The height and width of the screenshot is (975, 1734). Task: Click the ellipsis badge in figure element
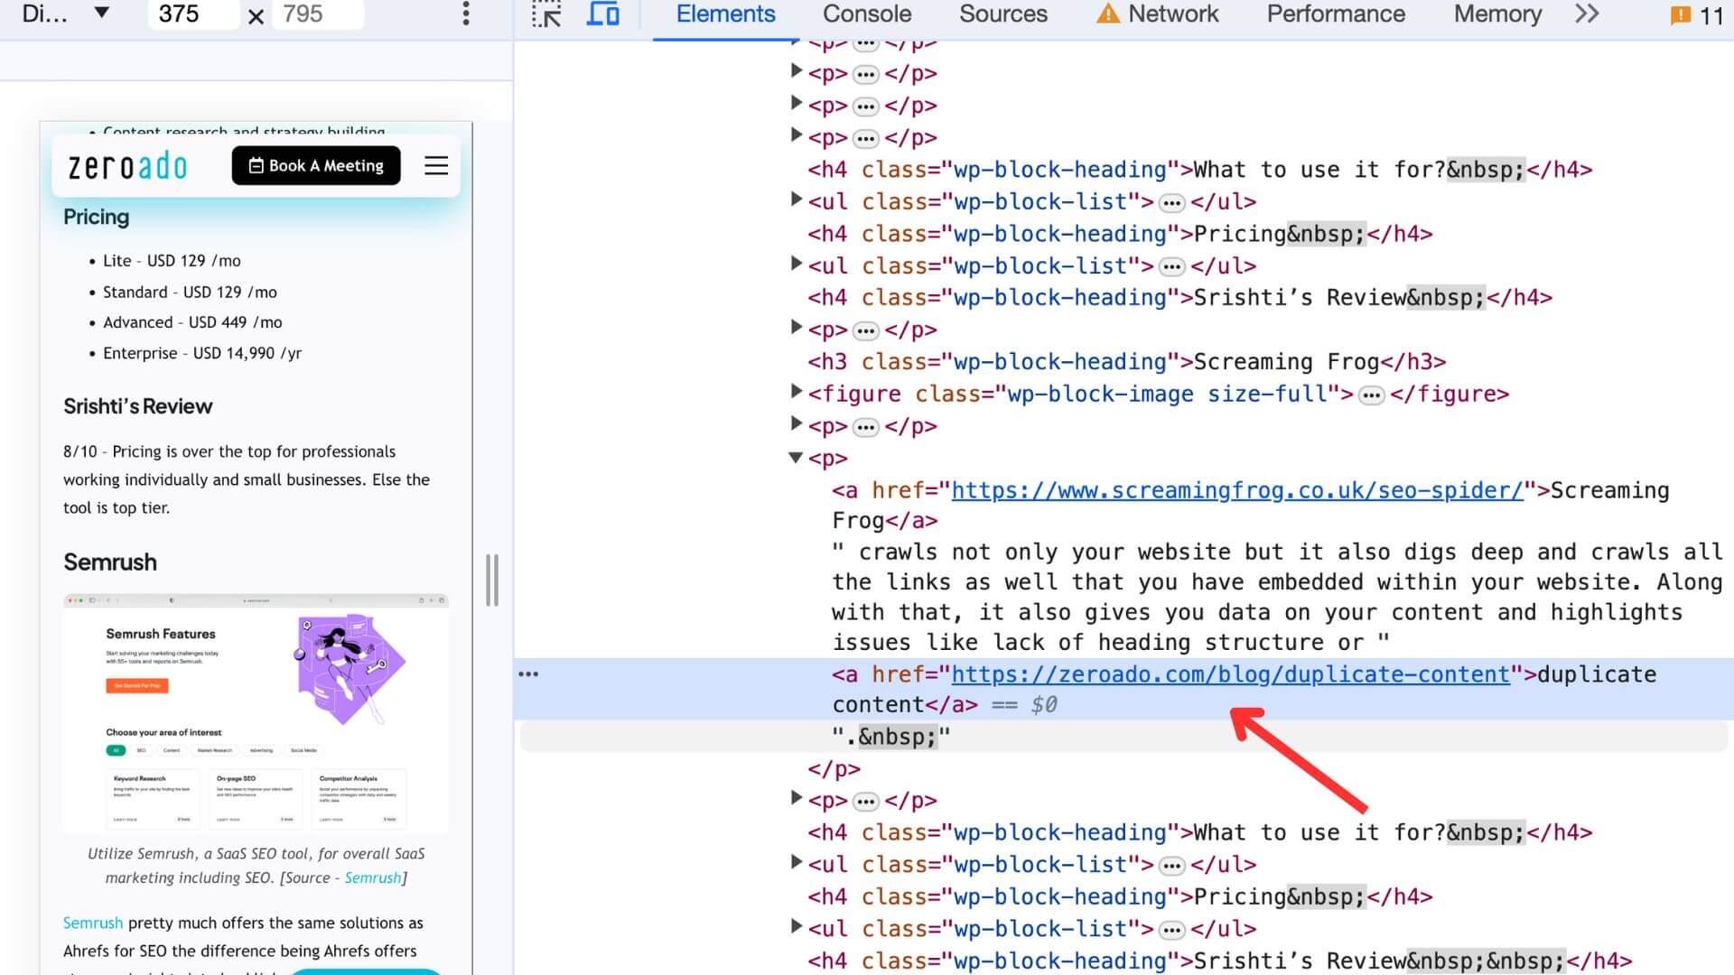[x=1371, y=395]
